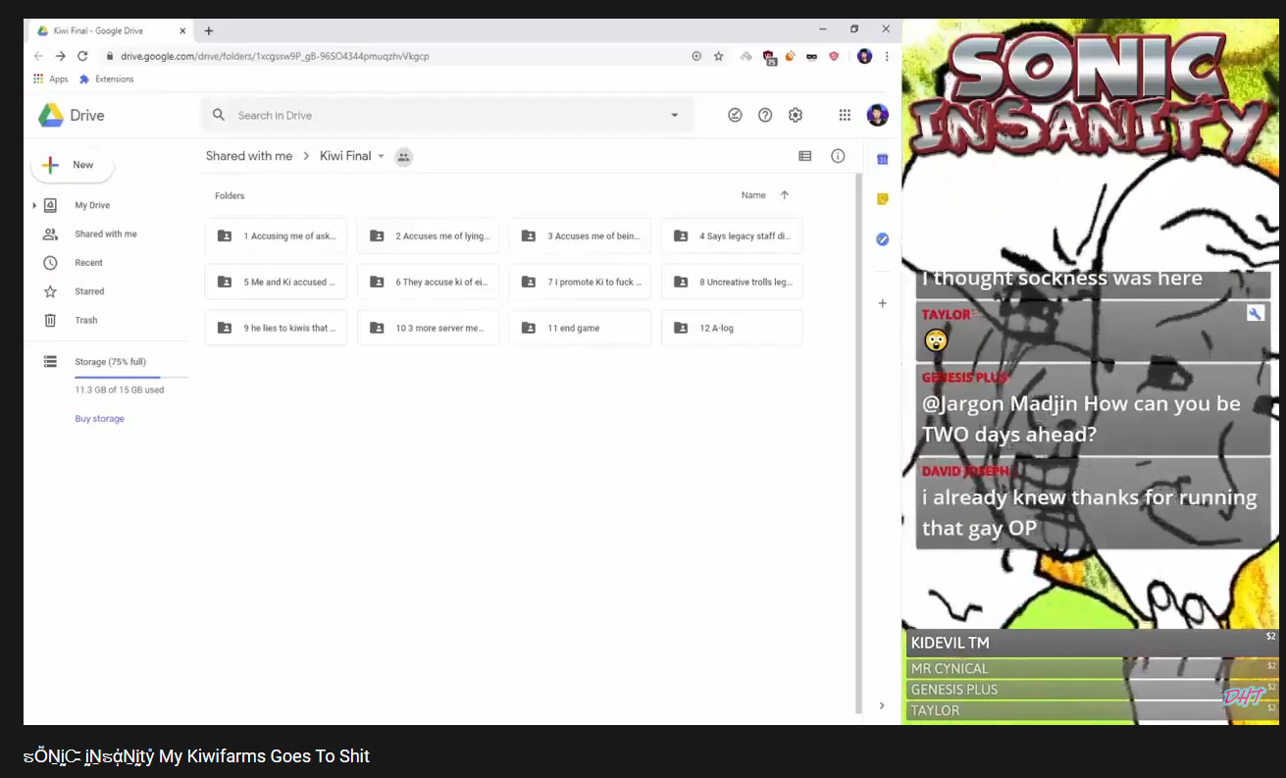Select folder '6 They accuse ki of ei...'

click(x=428, y=283)
